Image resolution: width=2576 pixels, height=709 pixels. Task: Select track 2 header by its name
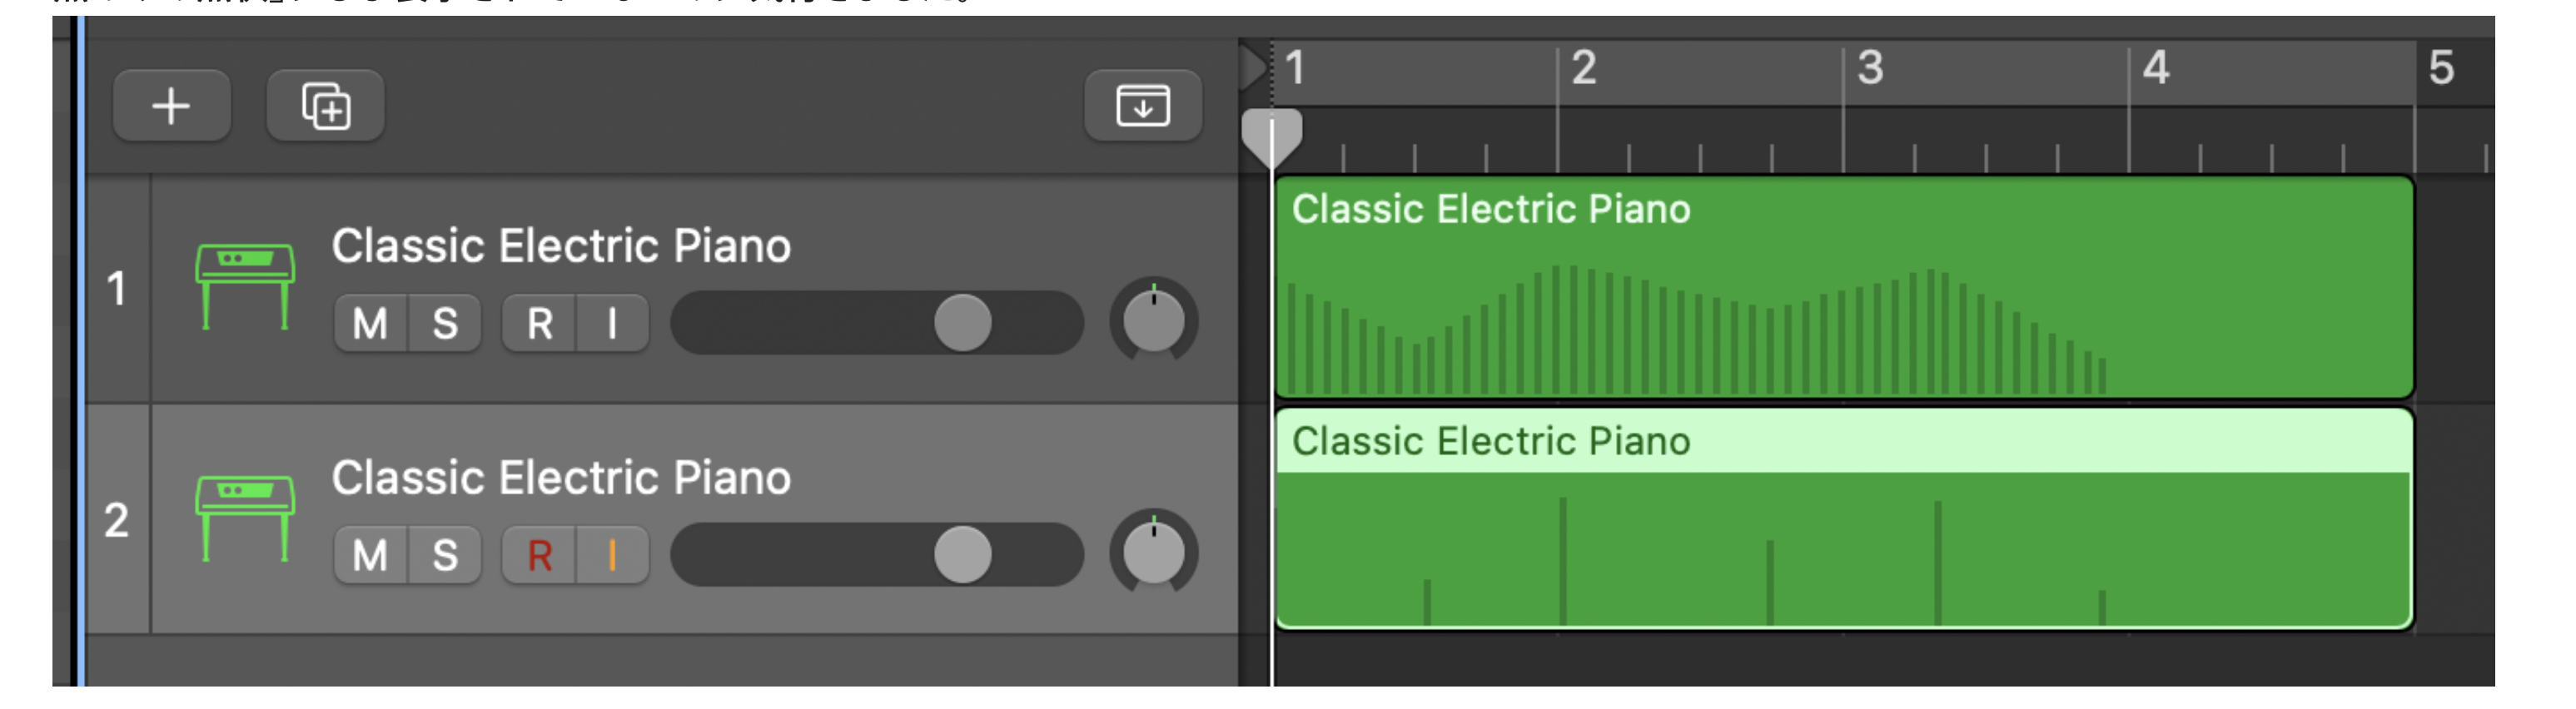point(561,478)
